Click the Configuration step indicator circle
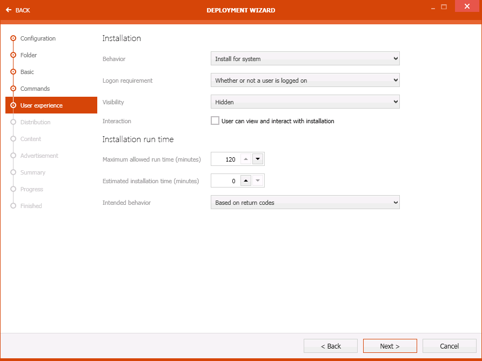This screenshot has height=361, width=482. pyautogui.click(x=13, y=38)
